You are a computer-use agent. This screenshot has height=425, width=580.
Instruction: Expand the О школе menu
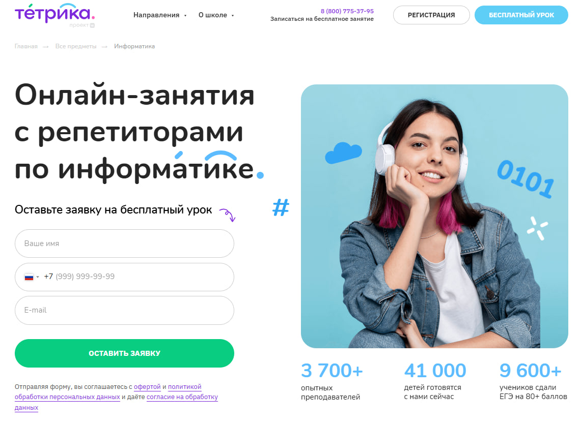(x=216, y=15)
